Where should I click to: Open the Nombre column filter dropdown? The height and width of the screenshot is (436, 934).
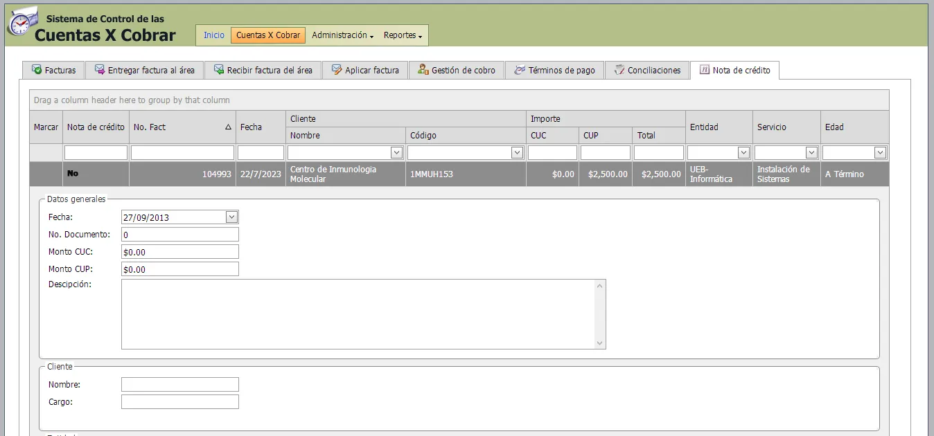point(396,152)
